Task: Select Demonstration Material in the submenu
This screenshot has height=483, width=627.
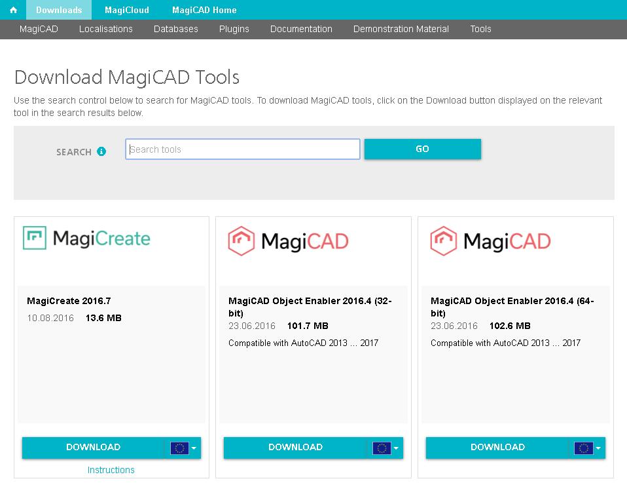Action: pyautogui.click(x=401, y=29)
